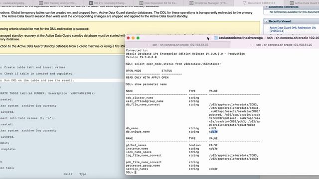The width and height of the screenshot is (319, 179).
Task: Click the folder proxy icon in terminal title
Action: [x=216, y=38]
